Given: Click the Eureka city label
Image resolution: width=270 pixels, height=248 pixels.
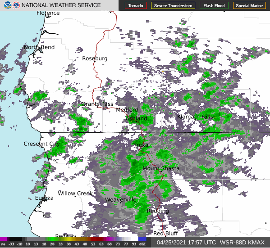Looking at the screenshot, I should 44,198.
